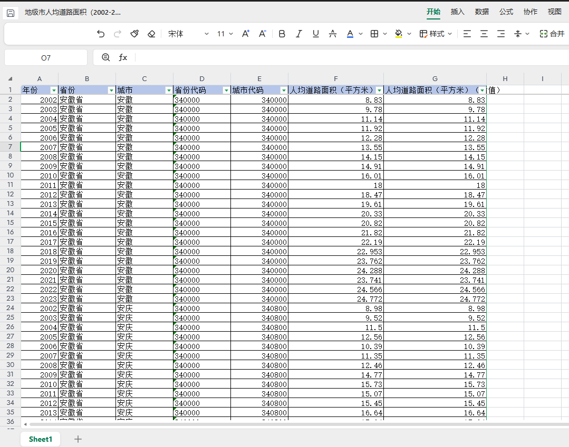Click the 样式 styles button
The image size is (569, 447).
[436, 34]
